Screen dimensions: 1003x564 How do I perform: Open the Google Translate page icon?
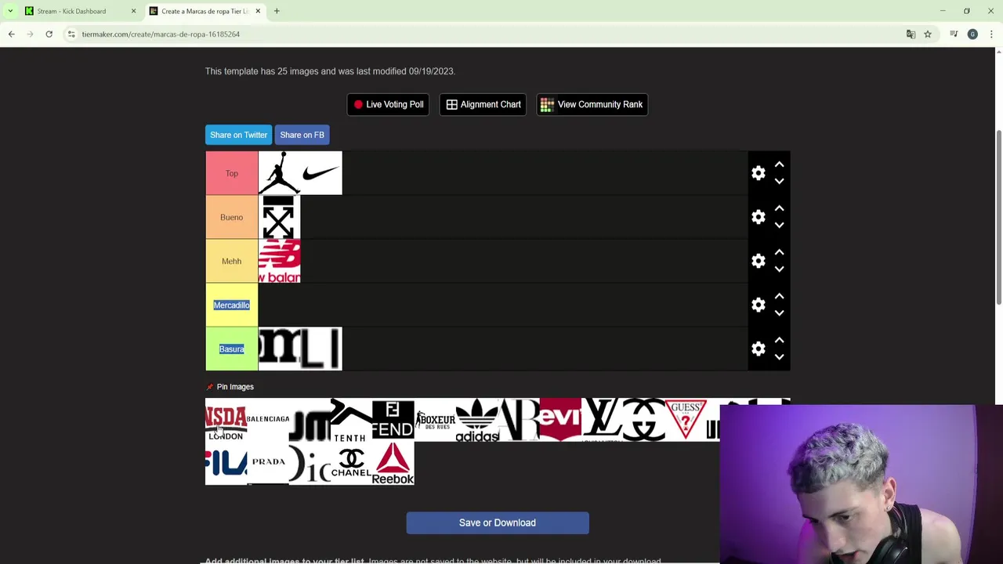(x=911, y=34)
